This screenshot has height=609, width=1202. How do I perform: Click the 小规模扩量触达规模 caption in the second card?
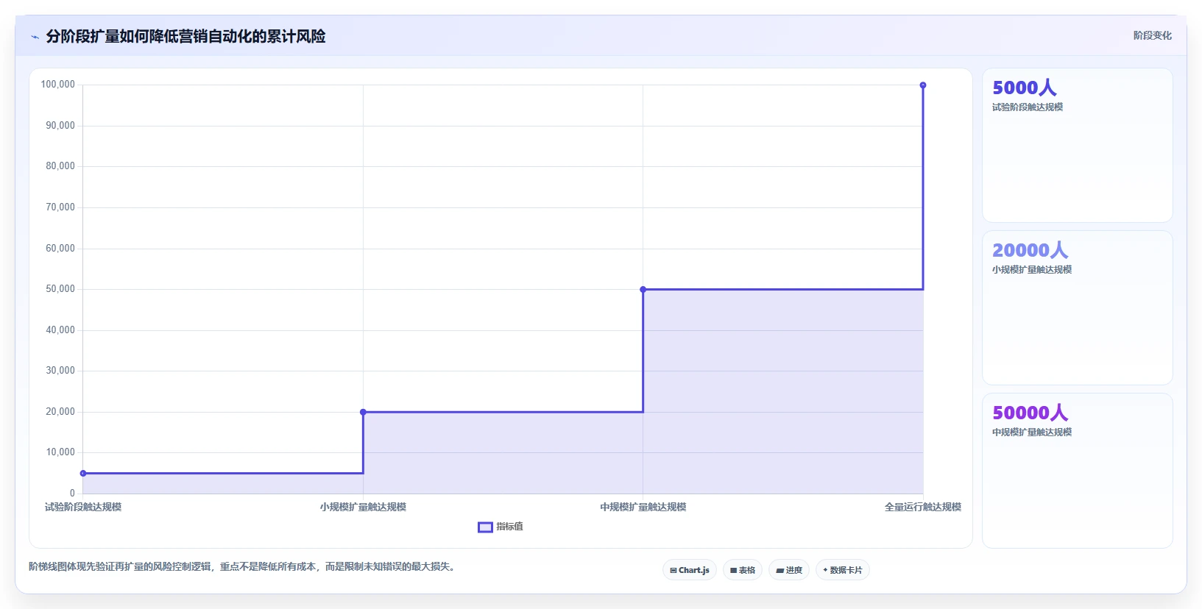pos(1032,270)
